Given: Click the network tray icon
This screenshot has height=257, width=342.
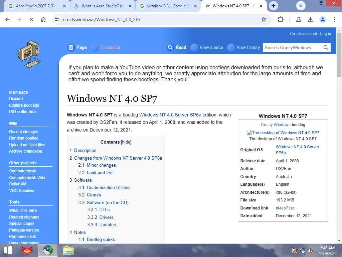Looking at the screenshot, I should 303,251.
